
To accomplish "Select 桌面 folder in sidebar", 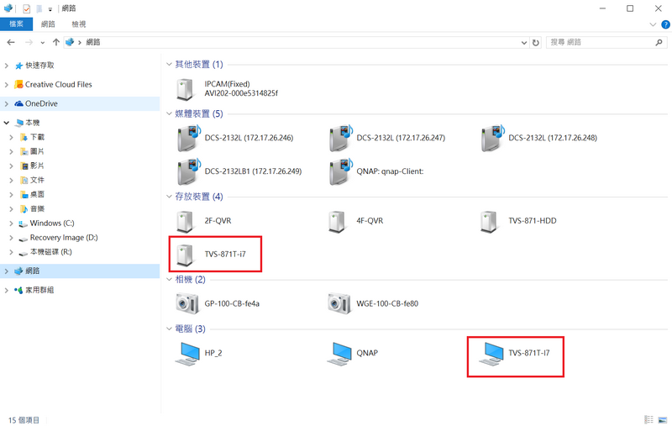I will click(x=37, y=195).
